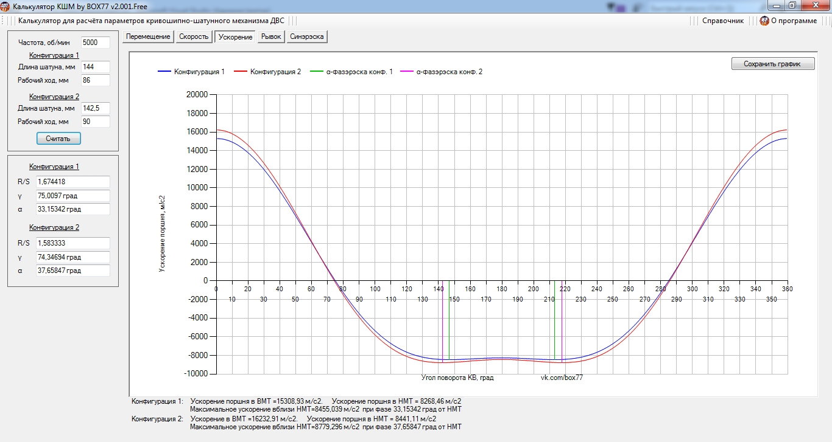This screenshot has width=832, height=442.
Task: Select the Ускорение tab
Action: point(235,36)
